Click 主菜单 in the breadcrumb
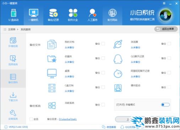180x130 pixels. pos(12,29)
